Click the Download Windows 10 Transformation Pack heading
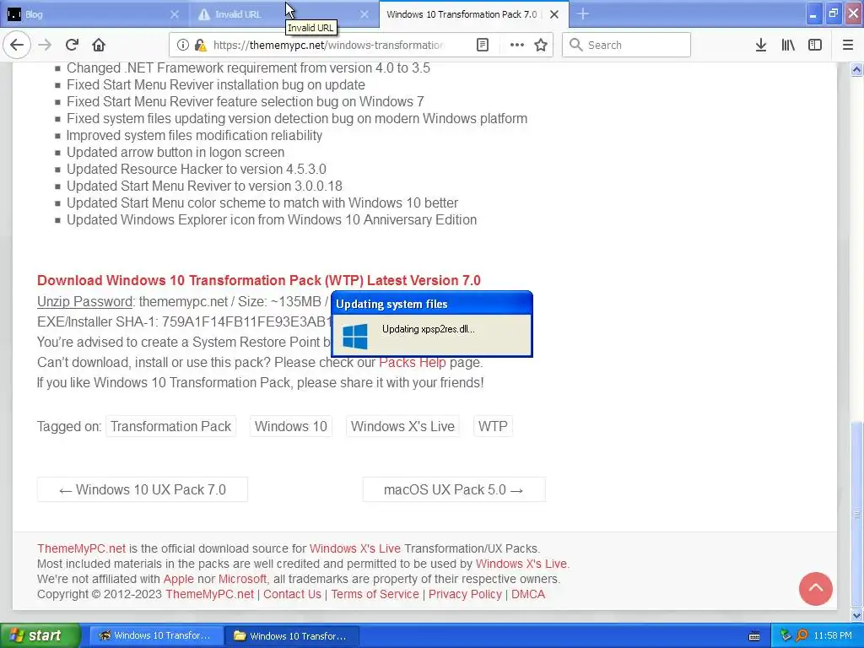Screen dimensions: 864x648 coord(258,280)
